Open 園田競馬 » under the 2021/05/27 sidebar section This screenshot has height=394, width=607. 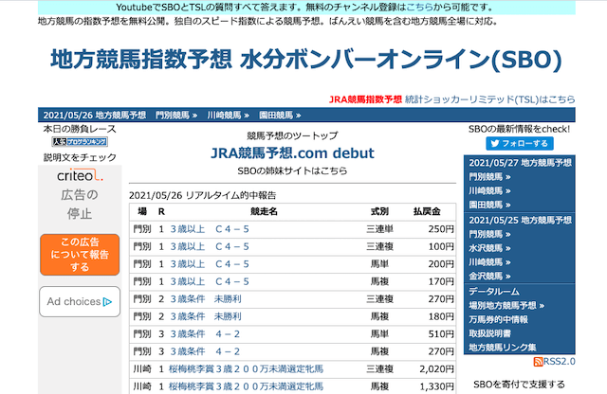point(489,205)
